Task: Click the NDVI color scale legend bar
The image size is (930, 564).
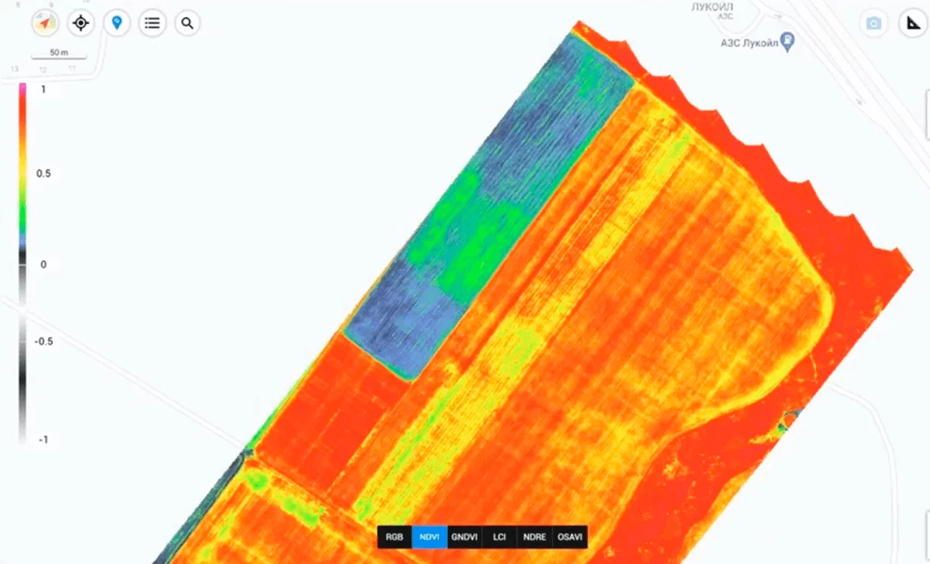Action: click(22, 263)
